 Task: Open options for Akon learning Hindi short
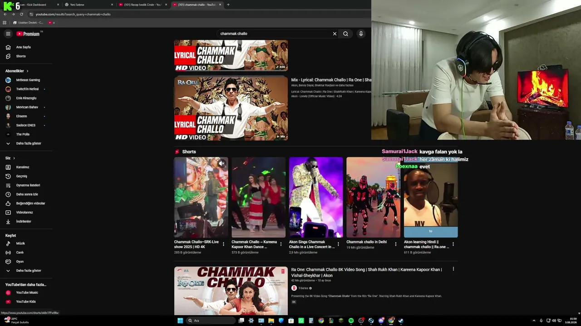(x=453, y=244)
